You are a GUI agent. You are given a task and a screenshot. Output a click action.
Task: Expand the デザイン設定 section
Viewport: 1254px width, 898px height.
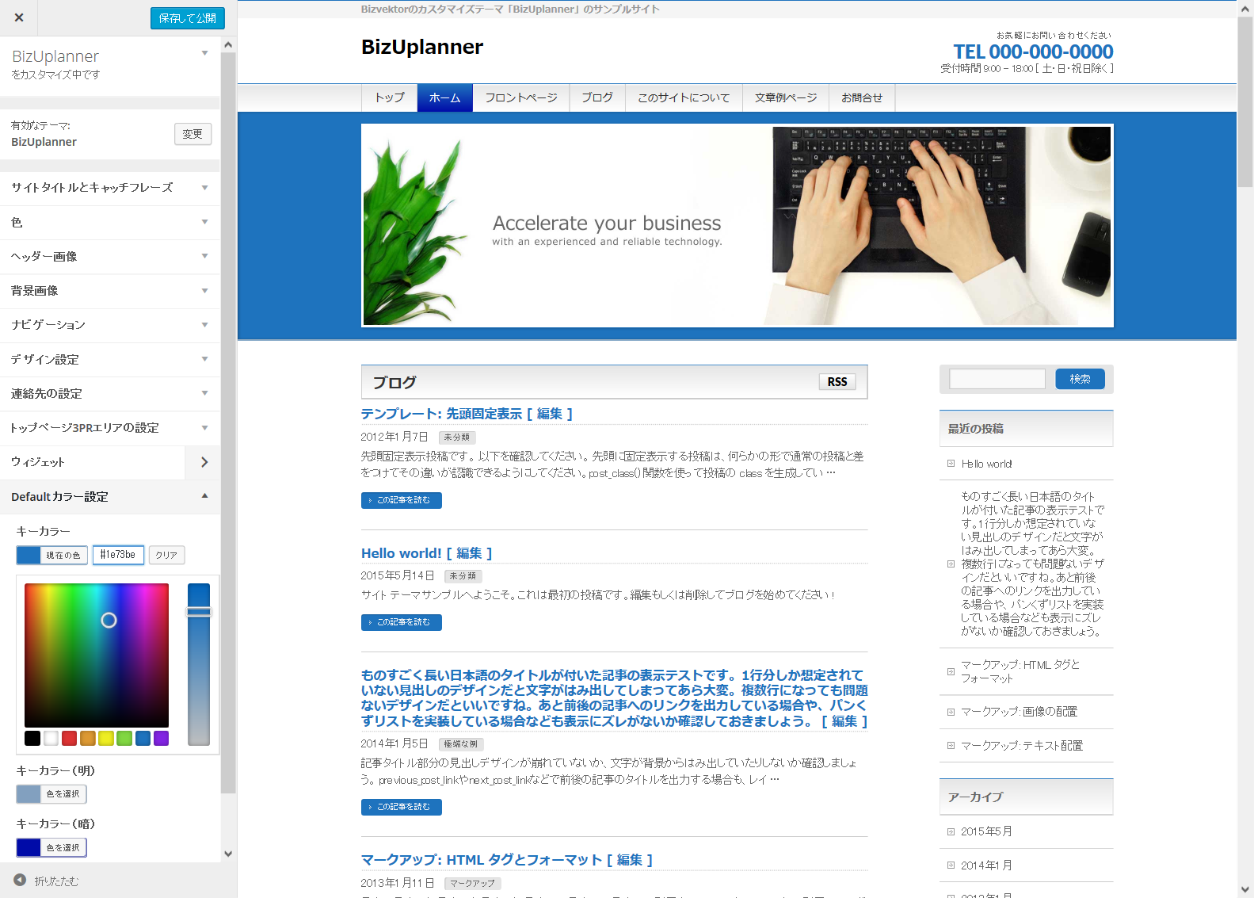pyautogui.click(x=109, y=360)
